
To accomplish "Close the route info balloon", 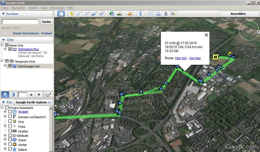I will pyautogui.click(x=206, y=35).
